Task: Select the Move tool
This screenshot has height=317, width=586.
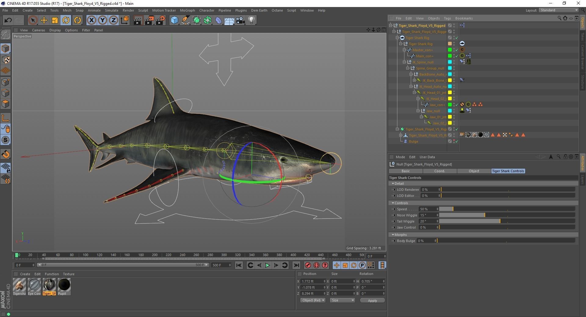Action: [x=44, y=20]
